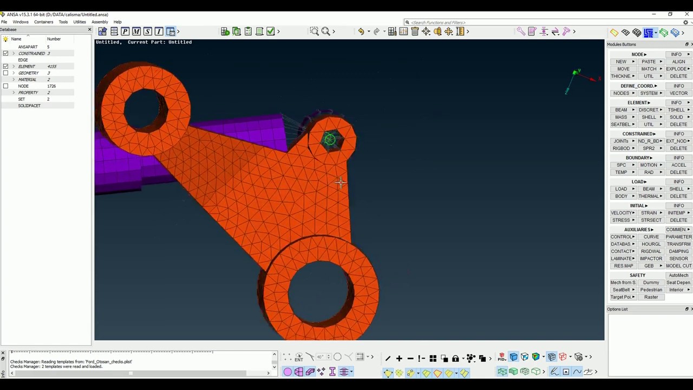The image size is (693, 390).
Task: Open the File menu
Action: (x=4, y=22)
